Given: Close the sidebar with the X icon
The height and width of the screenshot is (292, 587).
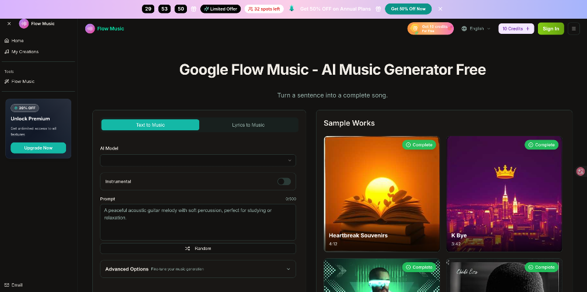Looking at the screenshot, I should click(x=9, y=23).
